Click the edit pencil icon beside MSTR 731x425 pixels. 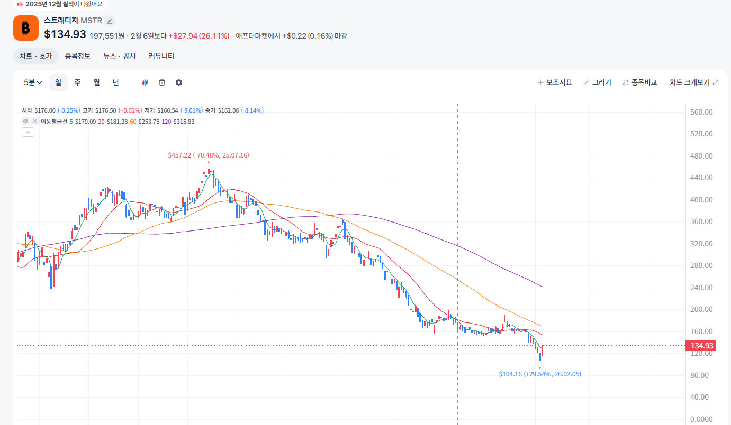click(110, 21)
